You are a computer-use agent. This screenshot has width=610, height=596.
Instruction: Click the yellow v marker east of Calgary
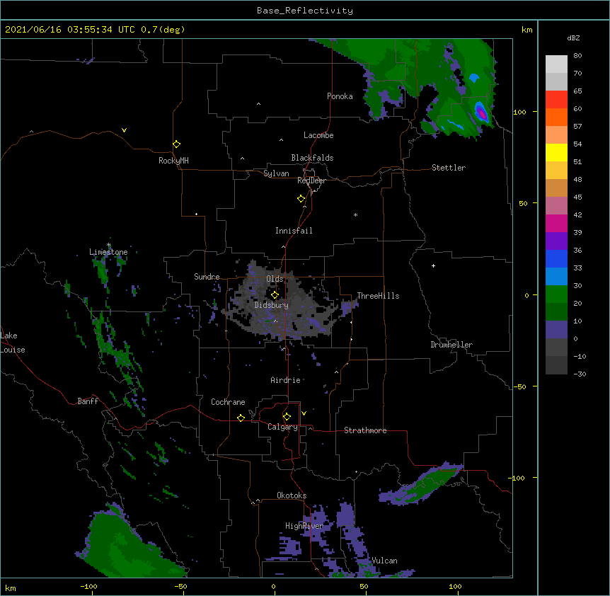304,413
